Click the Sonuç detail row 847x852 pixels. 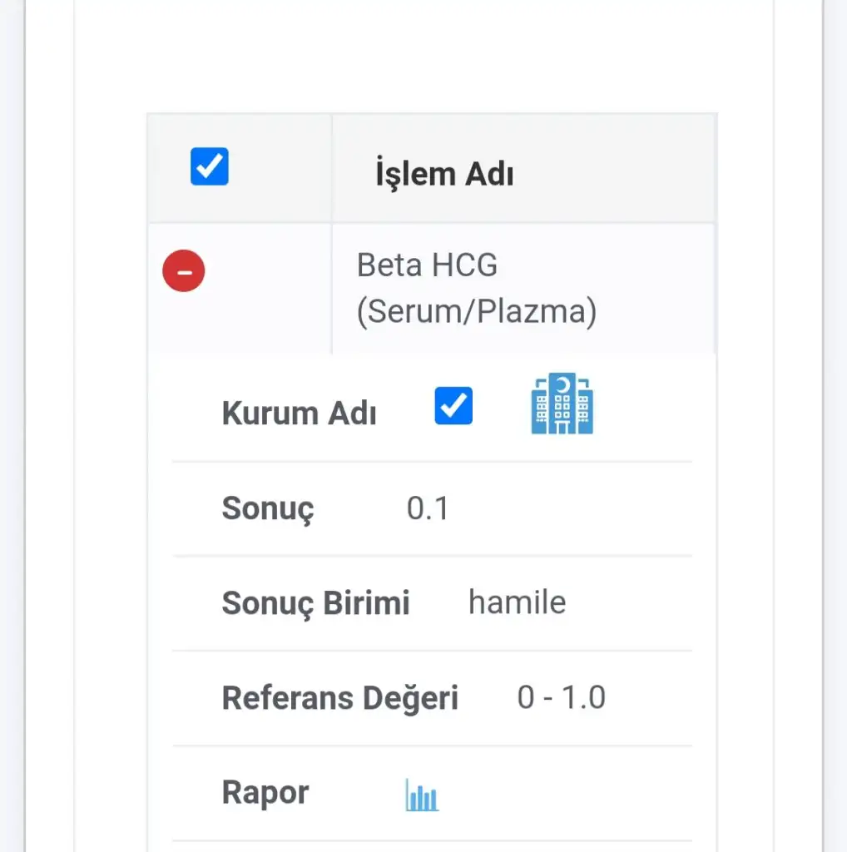pos(432,510)
